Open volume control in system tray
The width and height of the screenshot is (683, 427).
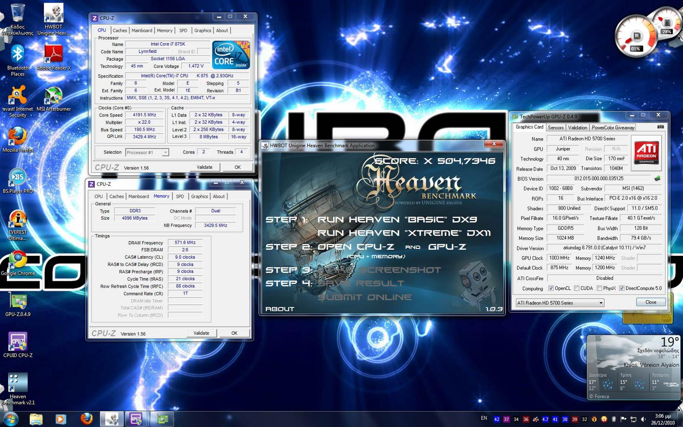[x=643, y=419]
